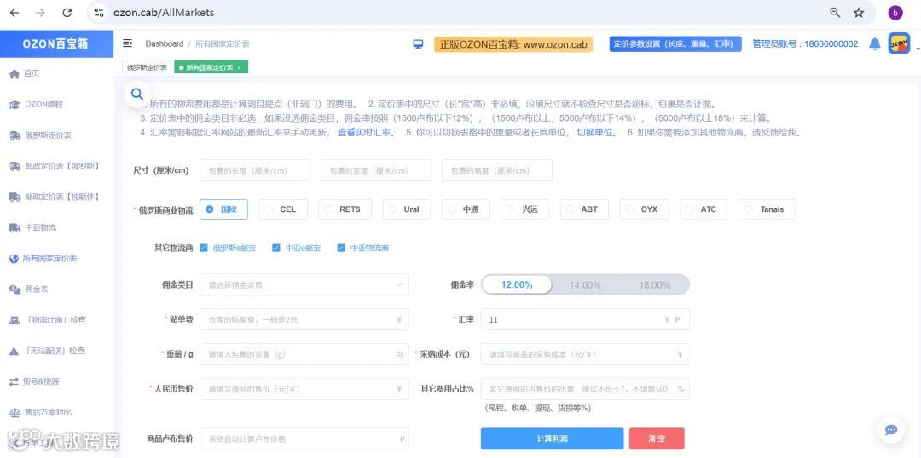Switch to the 俄罗斯定价表 tab
The image size is (921, 458).
point(147,67)
